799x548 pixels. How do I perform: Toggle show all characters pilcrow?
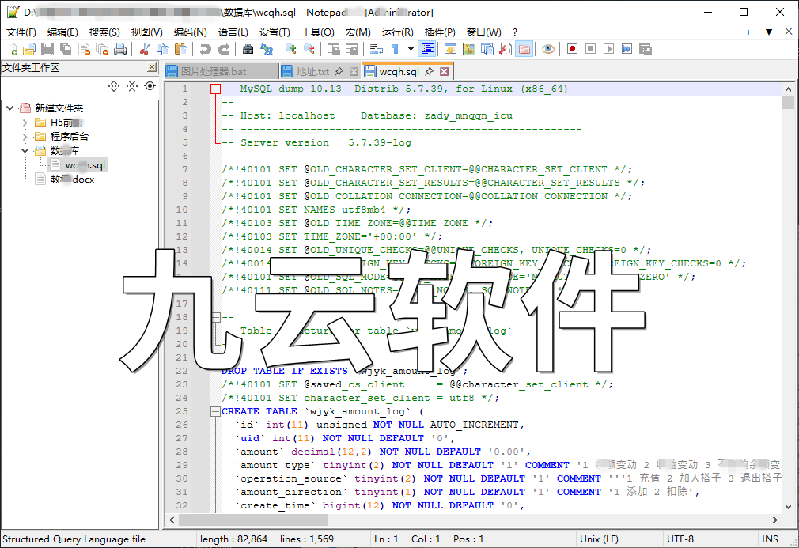click(x=395, y=49)
